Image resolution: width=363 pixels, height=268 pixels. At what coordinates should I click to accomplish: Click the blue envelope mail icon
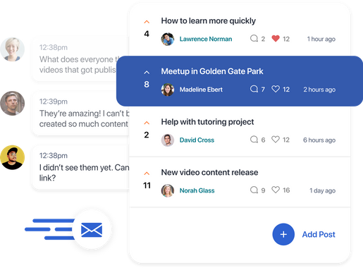(x=92, y=230)
